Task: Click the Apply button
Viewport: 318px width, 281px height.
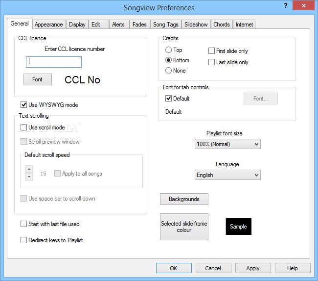Action: pos(253,268)
